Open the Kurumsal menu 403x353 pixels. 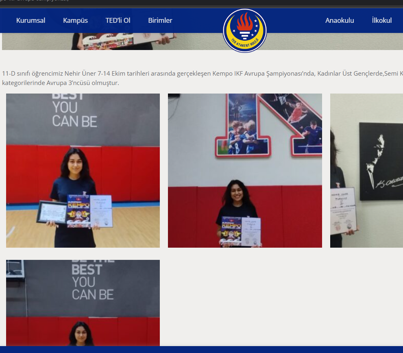coord(30,20)
